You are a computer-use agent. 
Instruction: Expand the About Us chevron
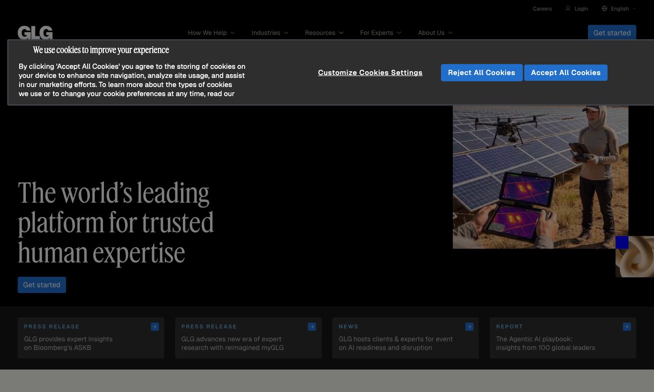(451, 33)
